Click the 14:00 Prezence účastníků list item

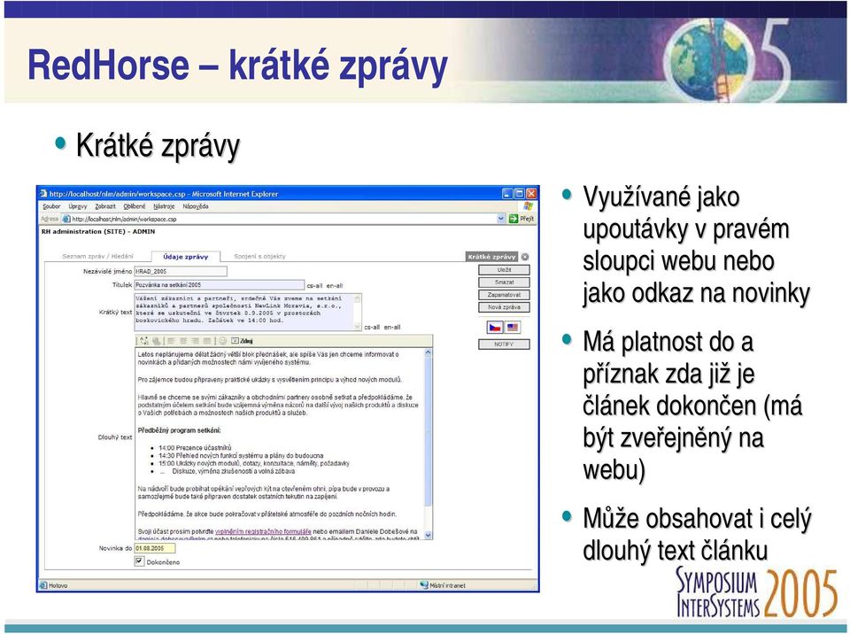(x=195, y=448)
